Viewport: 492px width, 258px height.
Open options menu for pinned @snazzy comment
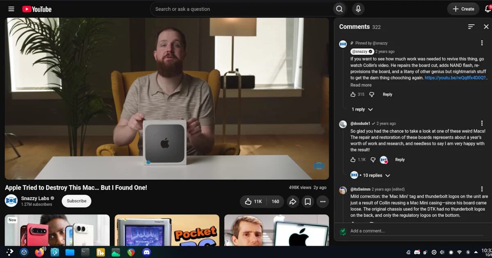point(482,43)
